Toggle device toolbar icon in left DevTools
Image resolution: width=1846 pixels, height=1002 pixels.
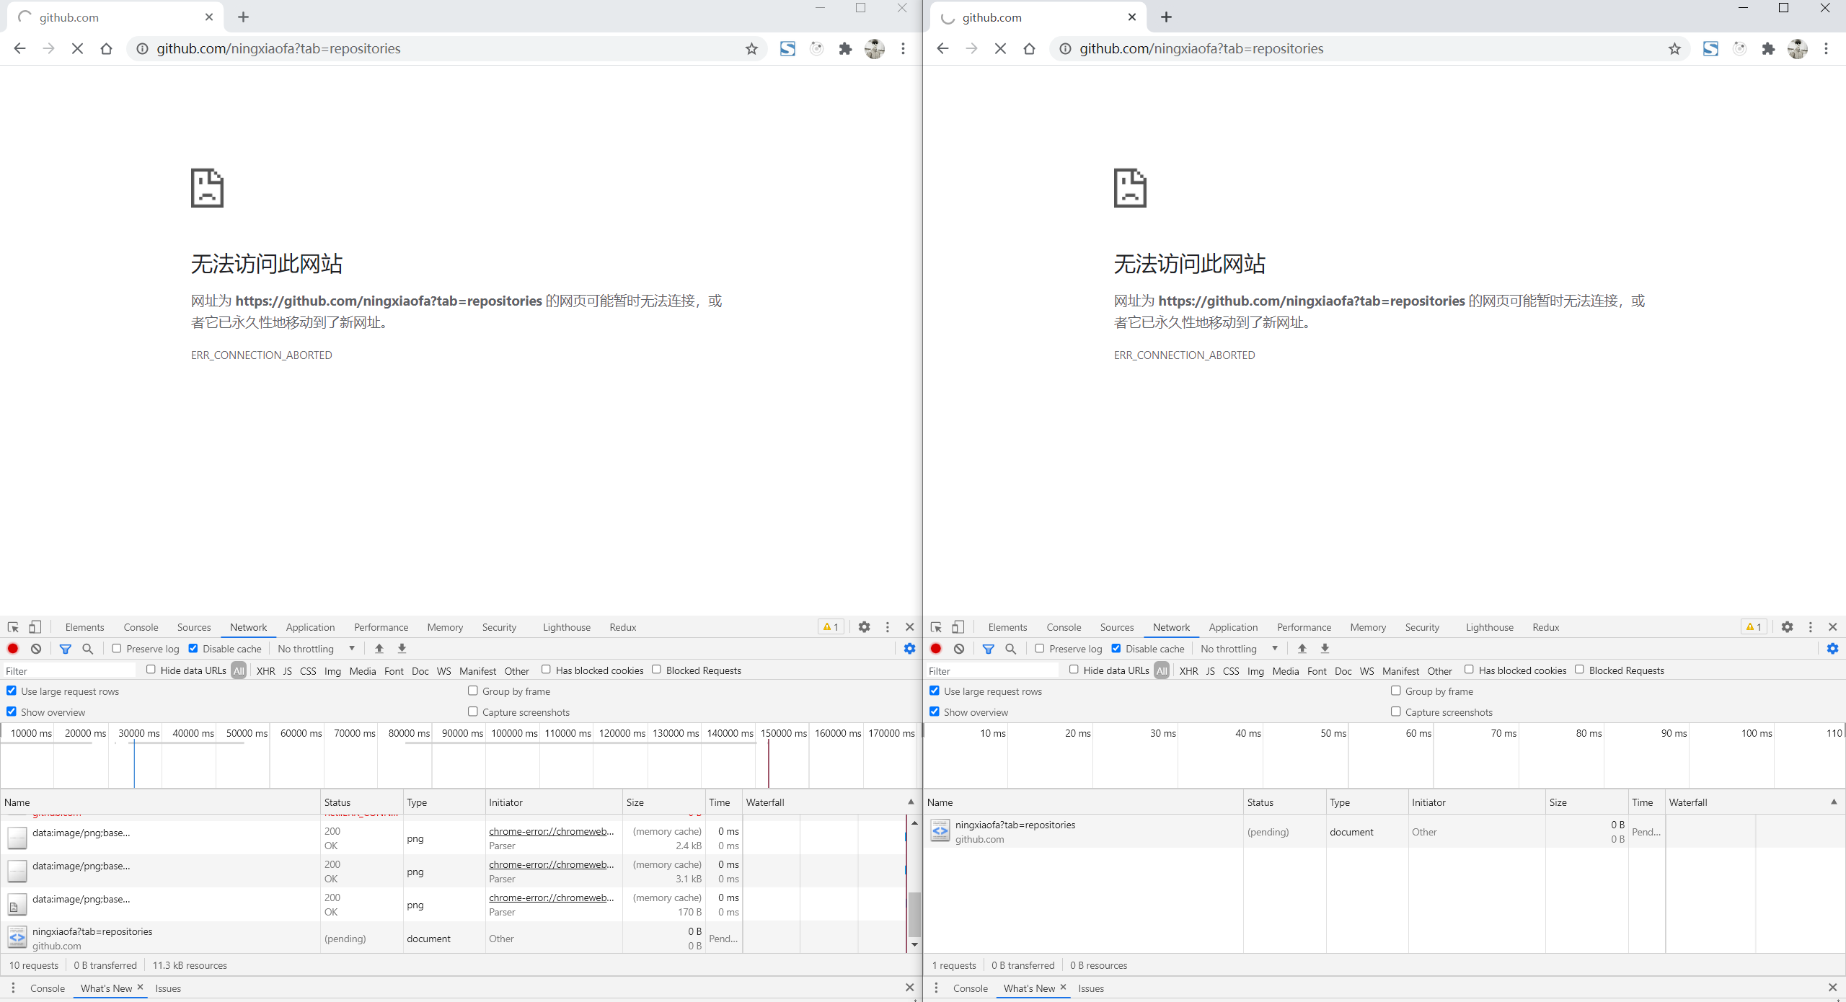point(35,627)
